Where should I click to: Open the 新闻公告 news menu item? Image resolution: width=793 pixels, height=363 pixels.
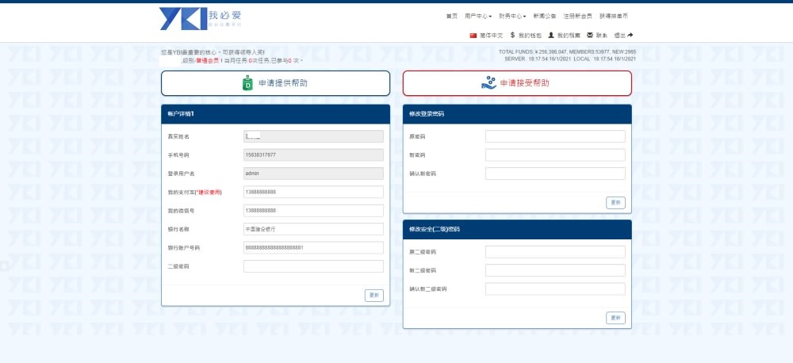[545, 16]
